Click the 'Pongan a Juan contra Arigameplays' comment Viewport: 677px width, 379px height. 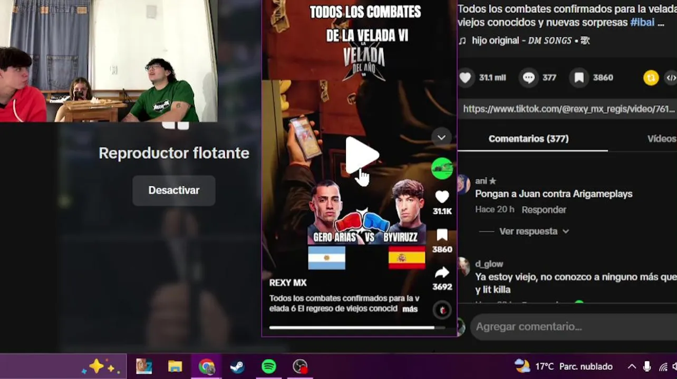(554, 194)
